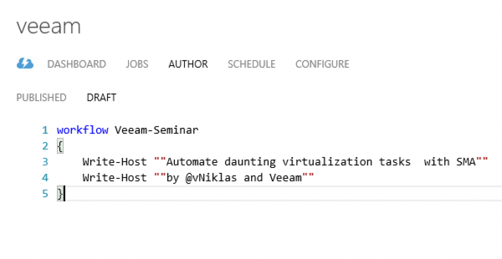Image resolution: width=502 pixels, height=259 pixels.
Task: Click line number 4 in the gutter
Action: pos(45,177)
